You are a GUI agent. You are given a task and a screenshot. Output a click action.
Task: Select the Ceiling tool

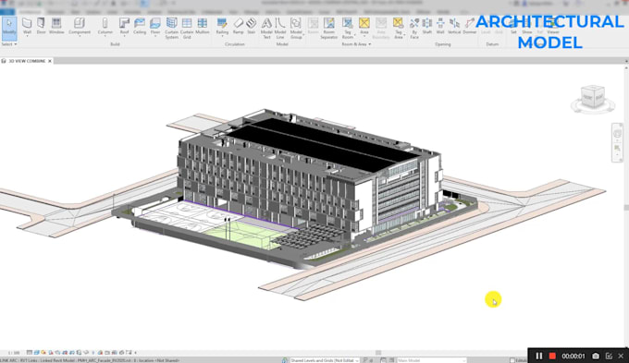(x=140, y=26)
